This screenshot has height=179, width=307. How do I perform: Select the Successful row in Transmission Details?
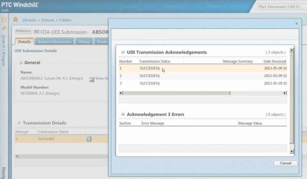[61, 139]
